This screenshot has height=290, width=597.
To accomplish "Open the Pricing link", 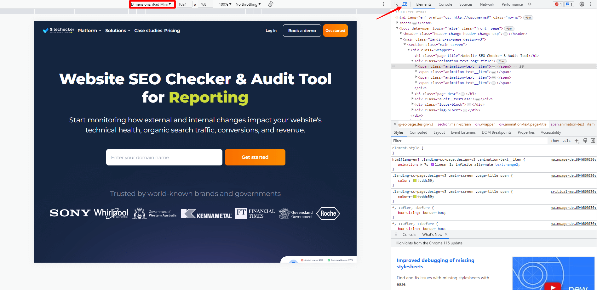I will 172,31.
